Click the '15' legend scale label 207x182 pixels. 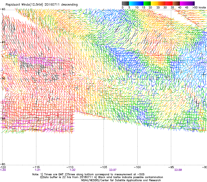[144, 7]
